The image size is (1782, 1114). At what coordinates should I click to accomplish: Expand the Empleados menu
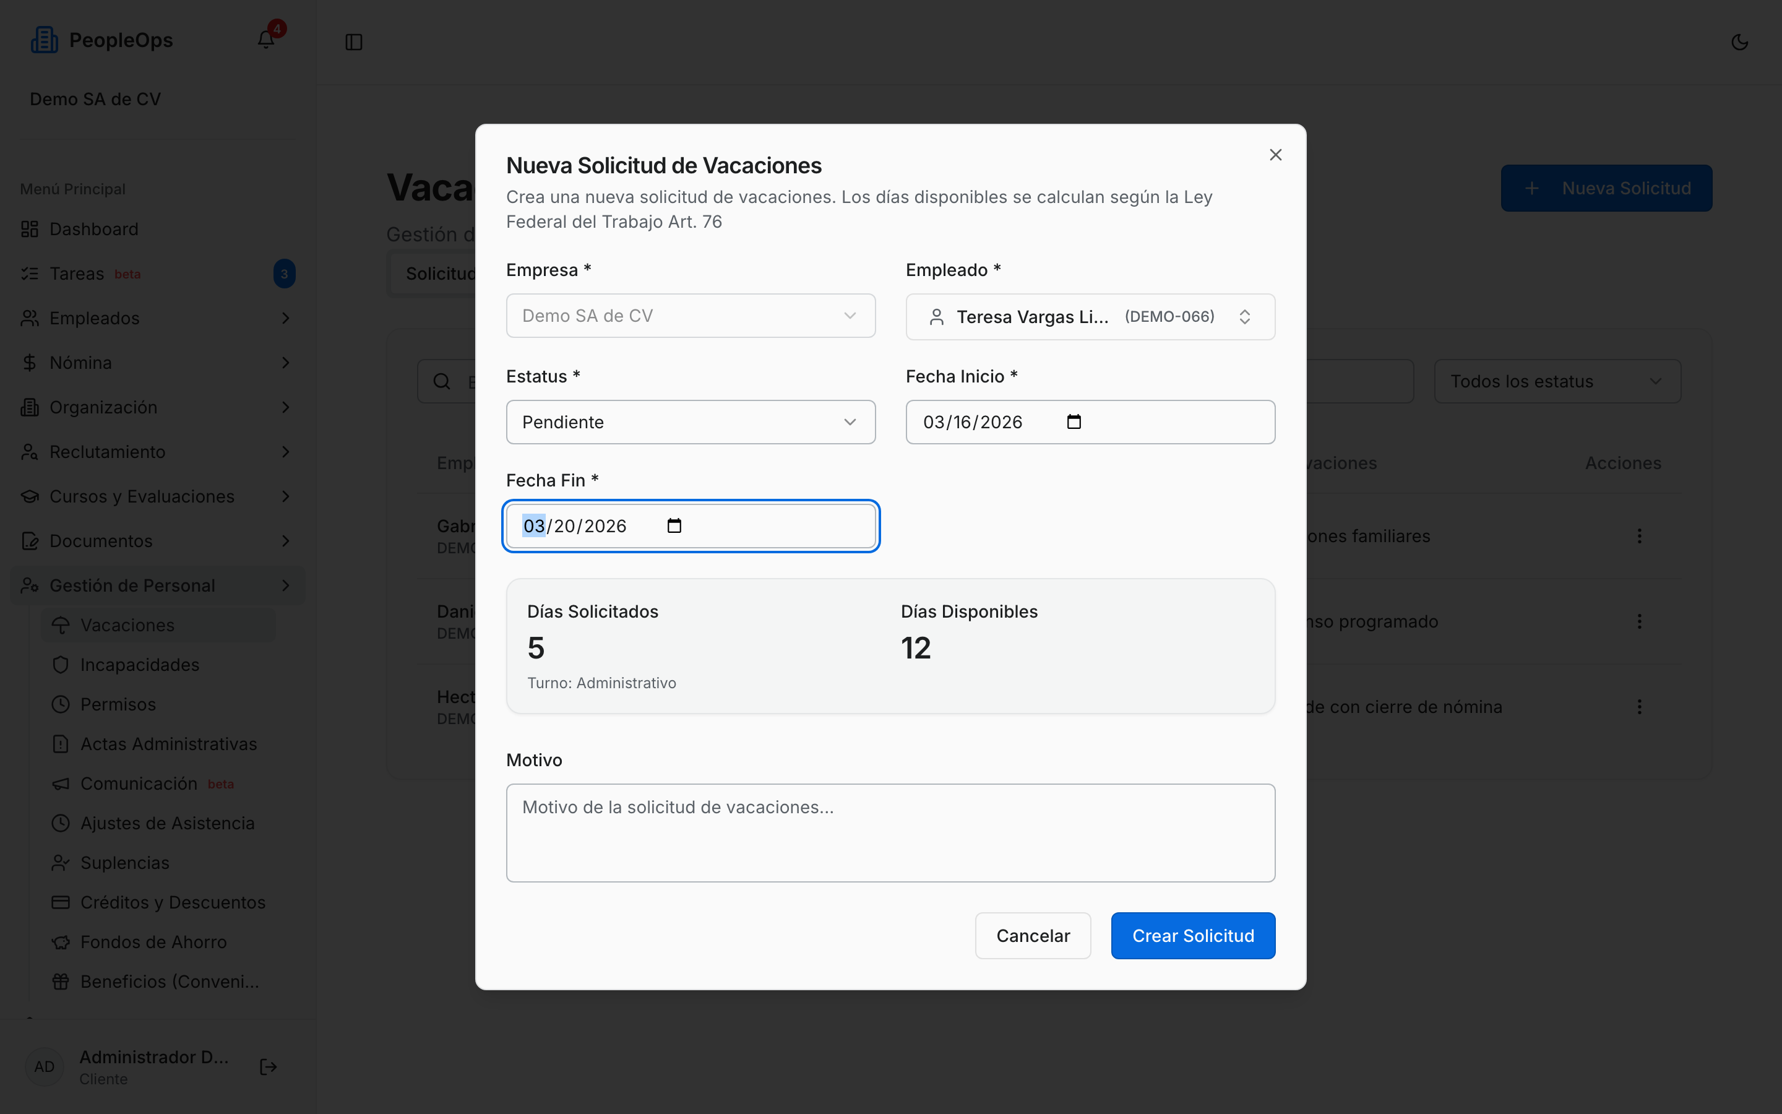(x=157, y=318)
